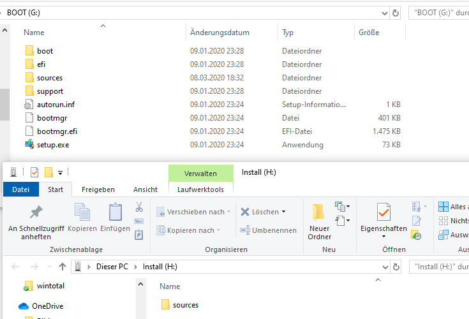This screenshot has height=319, width=469.
Task: Switch to the Freigeben tab
Action: (98, 189)
